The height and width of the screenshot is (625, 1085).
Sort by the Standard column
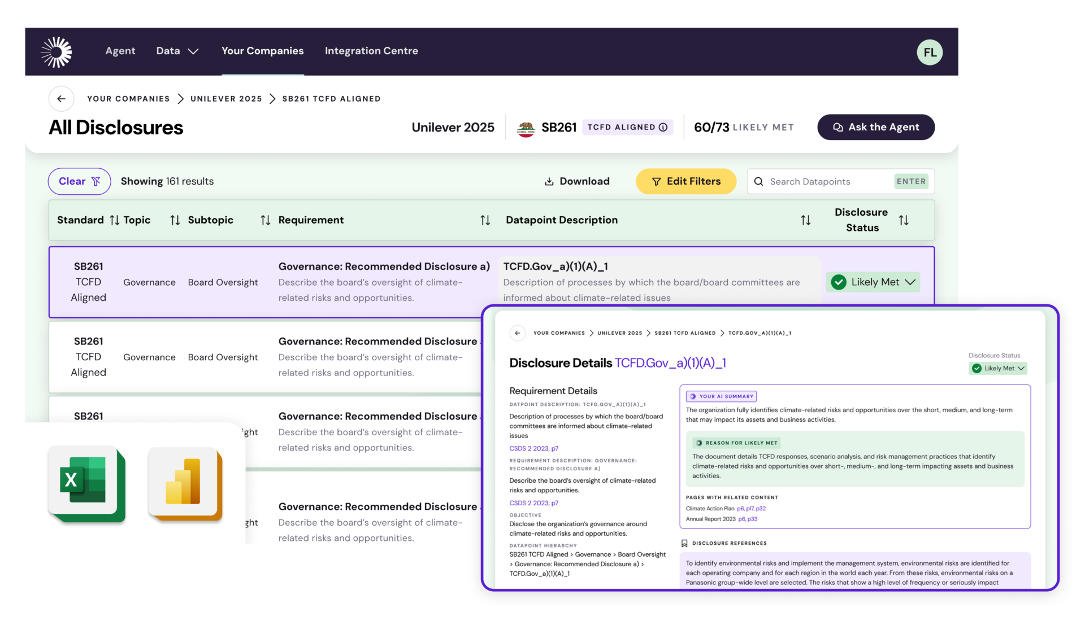(114, 220)
